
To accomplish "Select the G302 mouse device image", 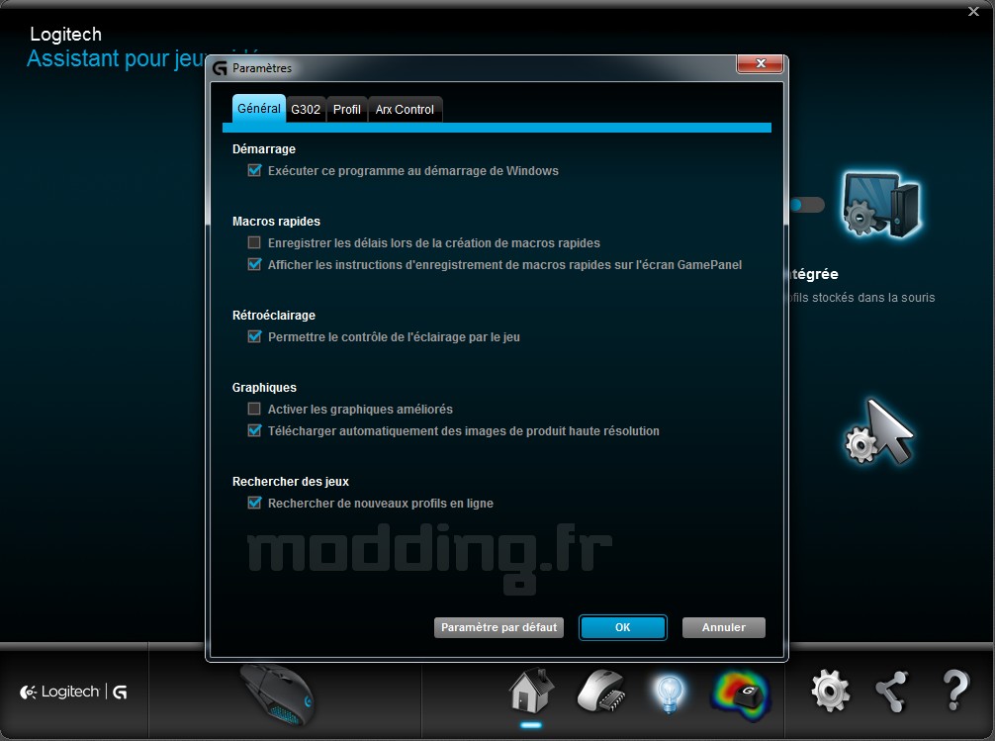I will tap(277, 695).
